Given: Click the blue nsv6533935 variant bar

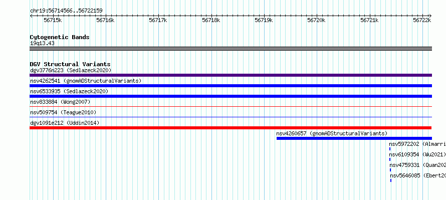Looking at the screenshot, I should (231, 96).
